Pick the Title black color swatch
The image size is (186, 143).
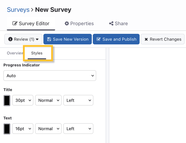pos(7,101)
